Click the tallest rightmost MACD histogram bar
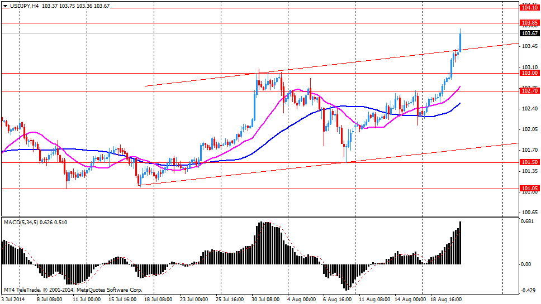The width and height of the screenshot is (541, 304). tap(460, 243)
